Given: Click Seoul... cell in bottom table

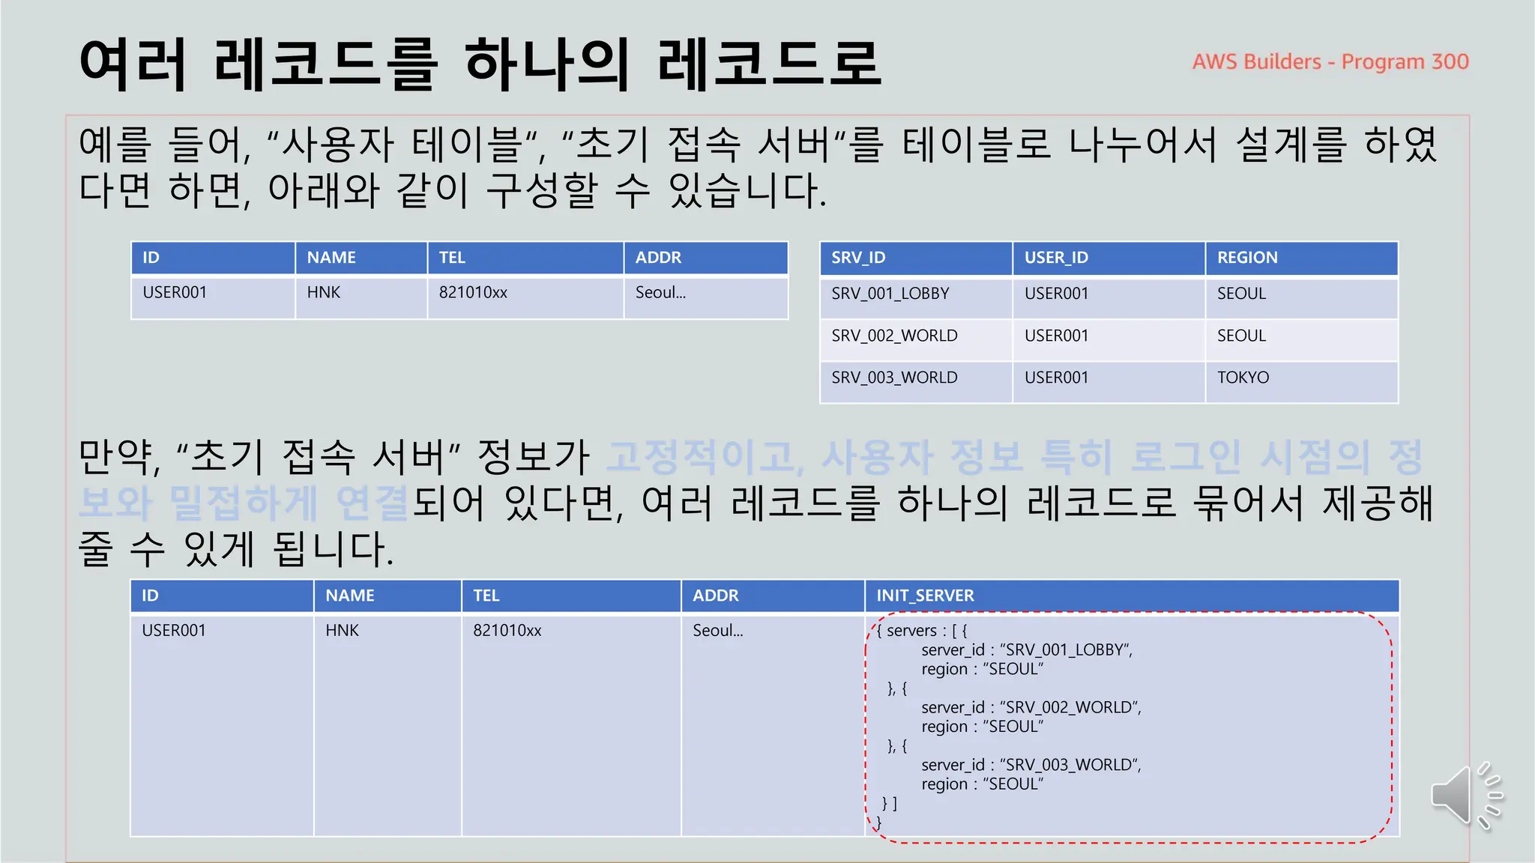Looking at the screenshot, I should coord(773,725).
